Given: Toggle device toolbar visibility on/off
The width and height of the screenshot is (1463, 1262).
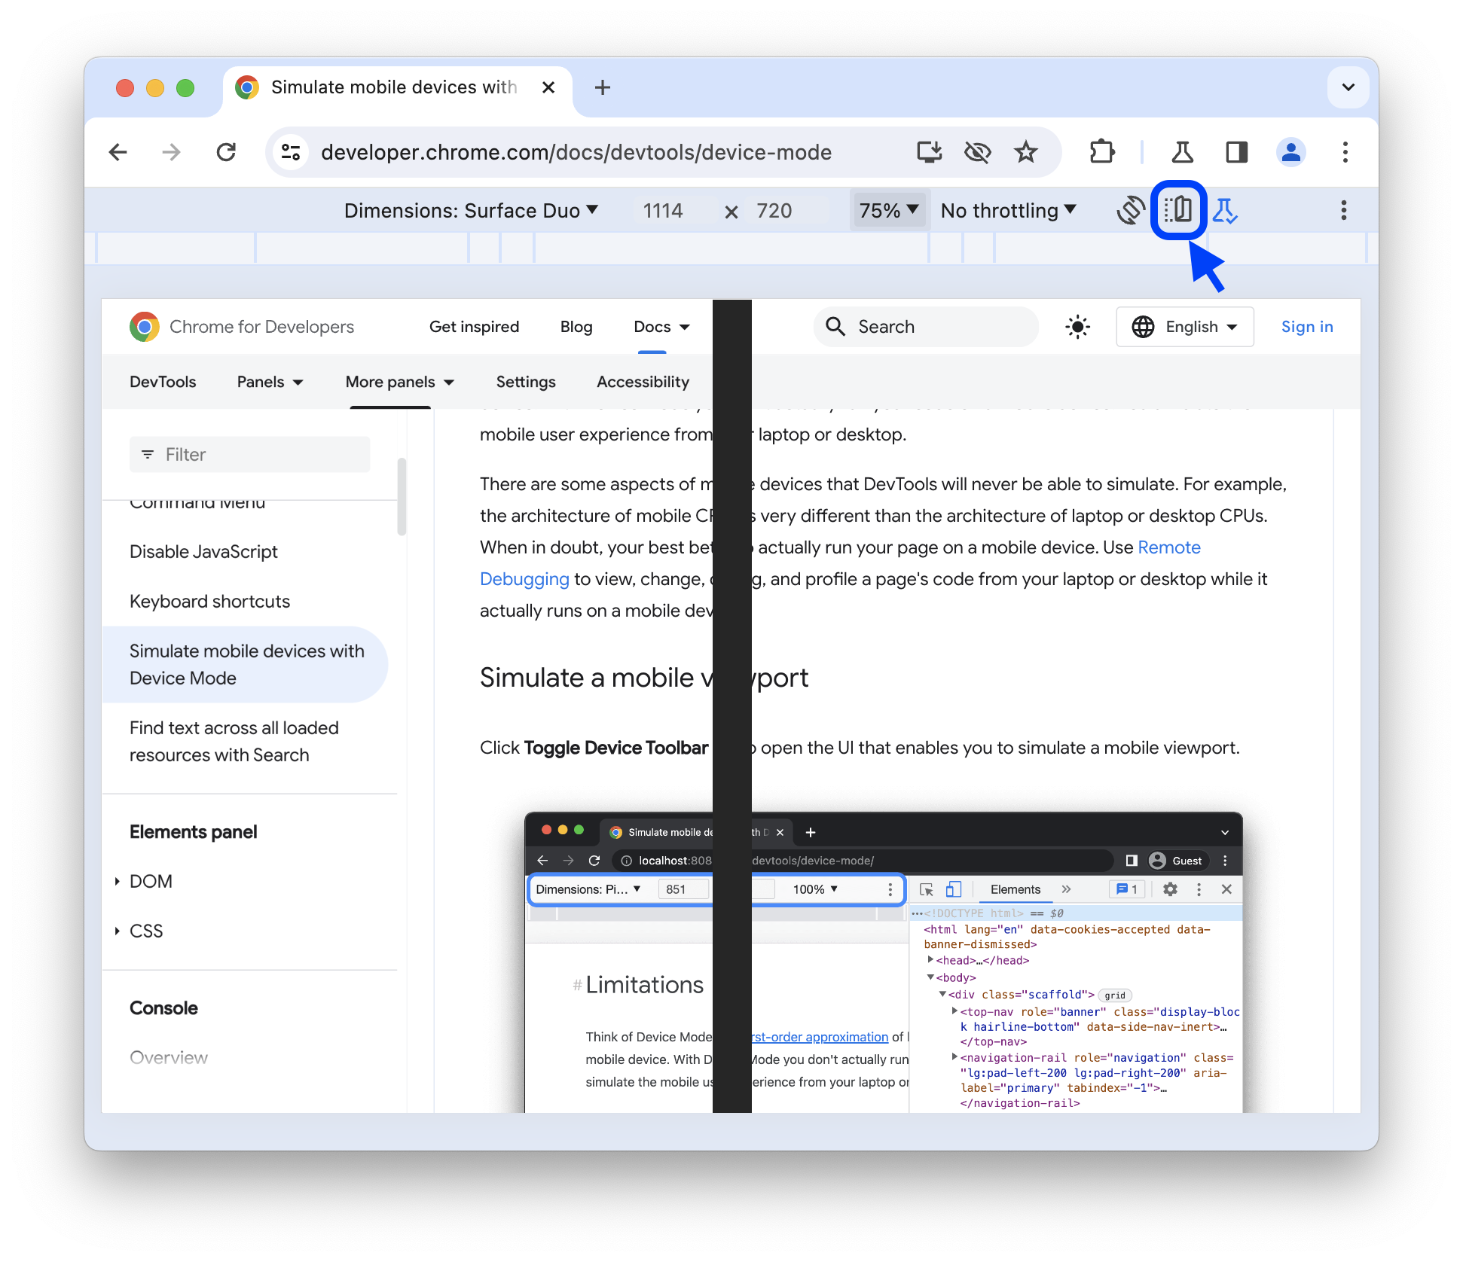Looking at the screenshot, I should click(1176, 210).
